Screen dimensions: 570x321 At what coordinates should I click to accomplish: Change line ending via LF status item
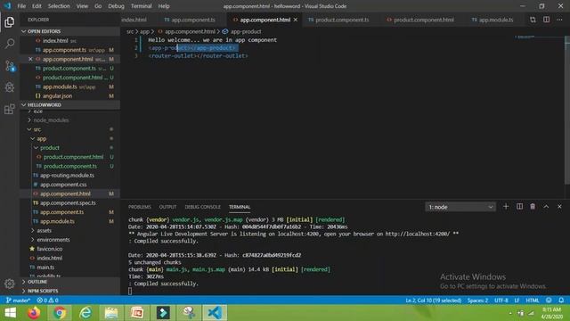517,300
